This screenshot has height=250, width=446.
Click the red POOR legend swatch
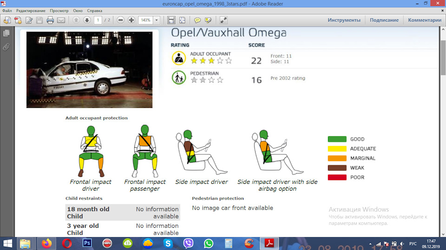tap(337, 177)
